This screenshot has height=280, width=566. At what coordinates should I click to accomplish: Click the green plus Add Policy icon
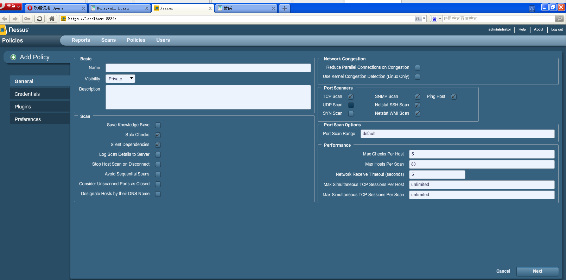(x=13, y=57)
